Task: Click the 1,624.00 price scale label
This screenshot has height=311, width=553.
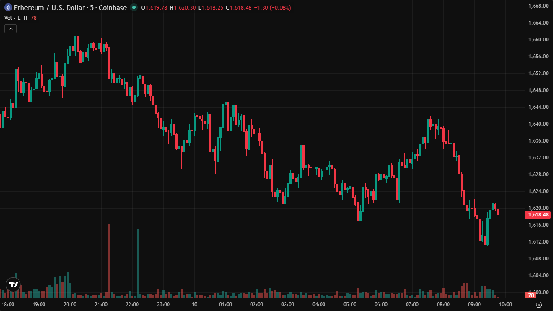Action: (538, 191)
